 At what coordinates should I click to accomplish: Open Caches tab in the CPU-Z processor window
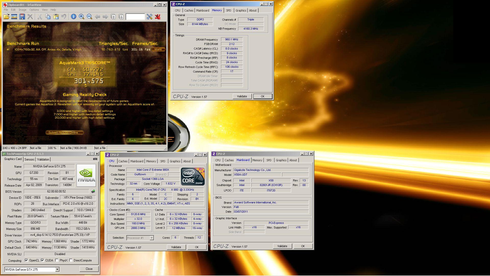coord(123,161)
